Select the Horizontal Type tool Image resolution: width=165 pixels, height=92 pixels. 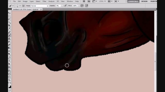9,61
